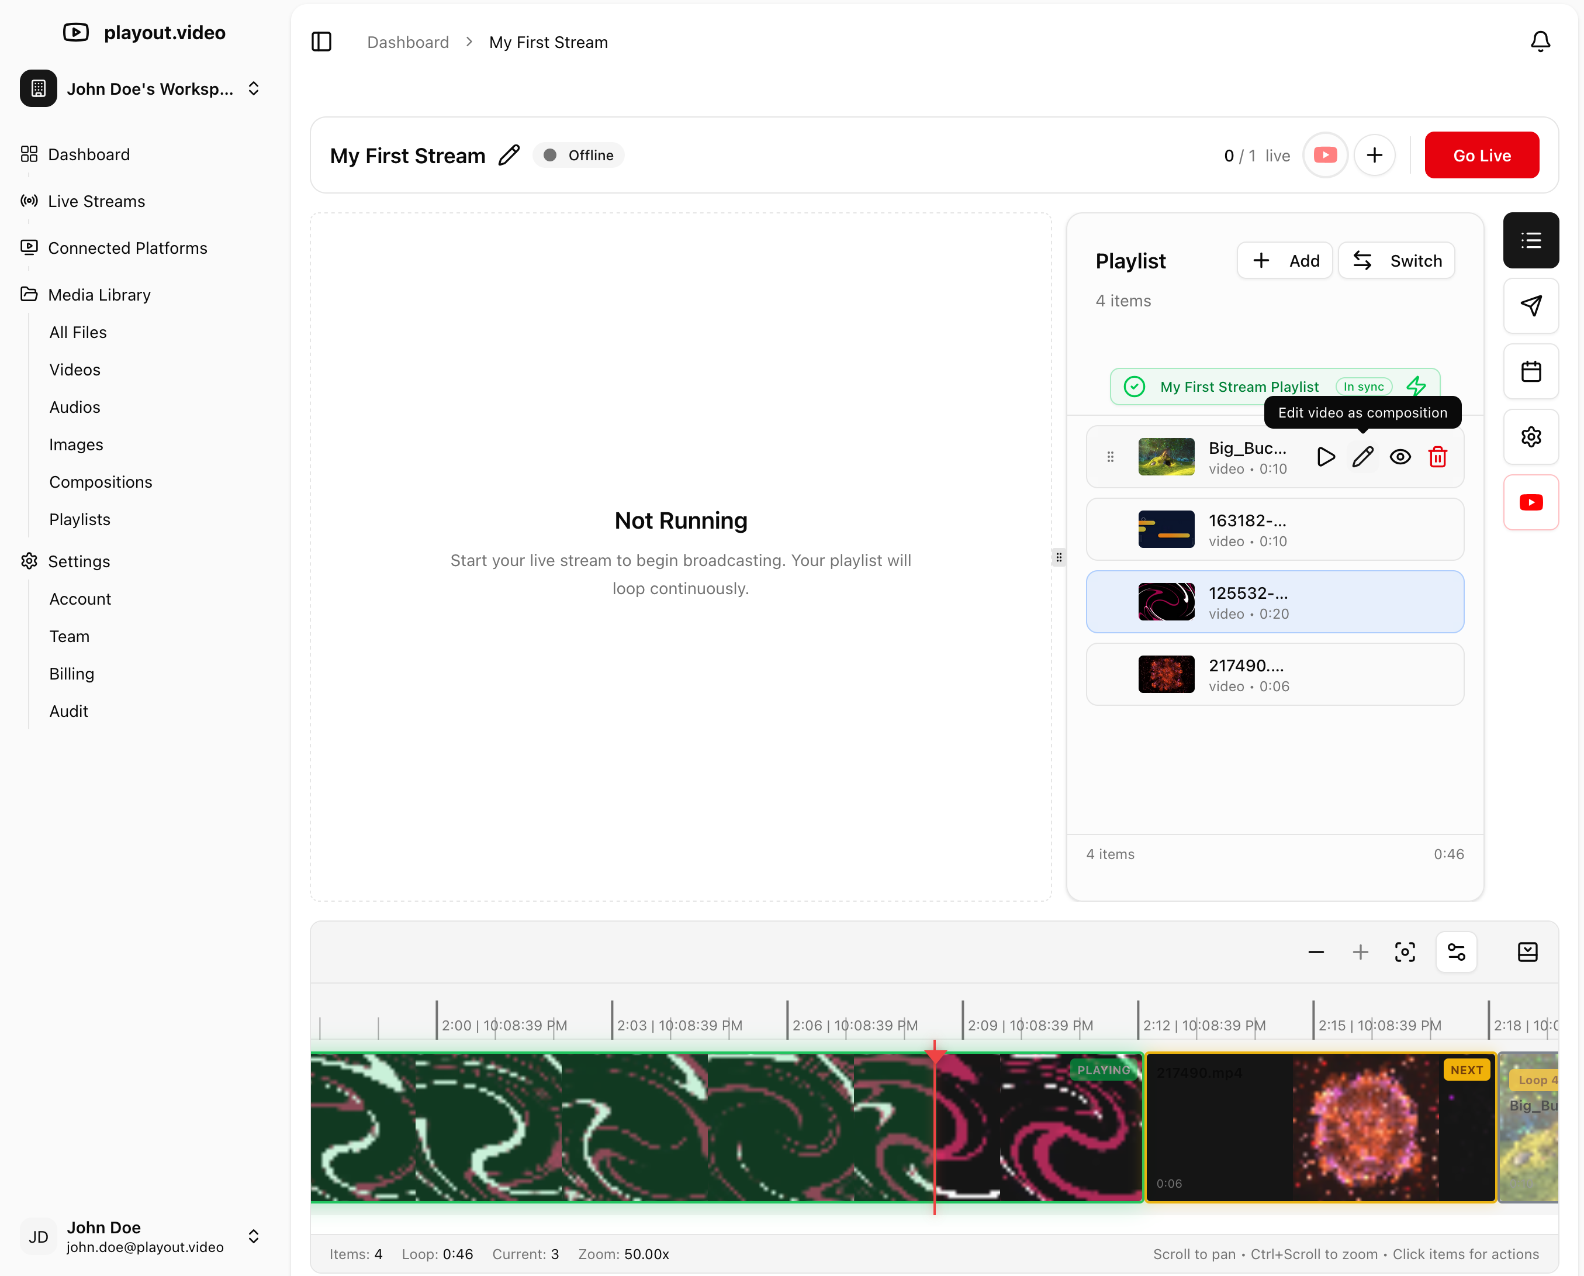Click the notification bell icon
Viewport: 1584px width, 1276px height.
(x=1540, y=42)
